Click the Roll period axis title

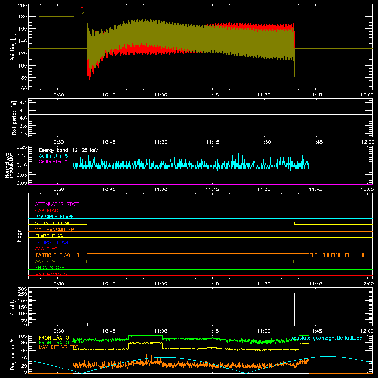pos(14,118)
